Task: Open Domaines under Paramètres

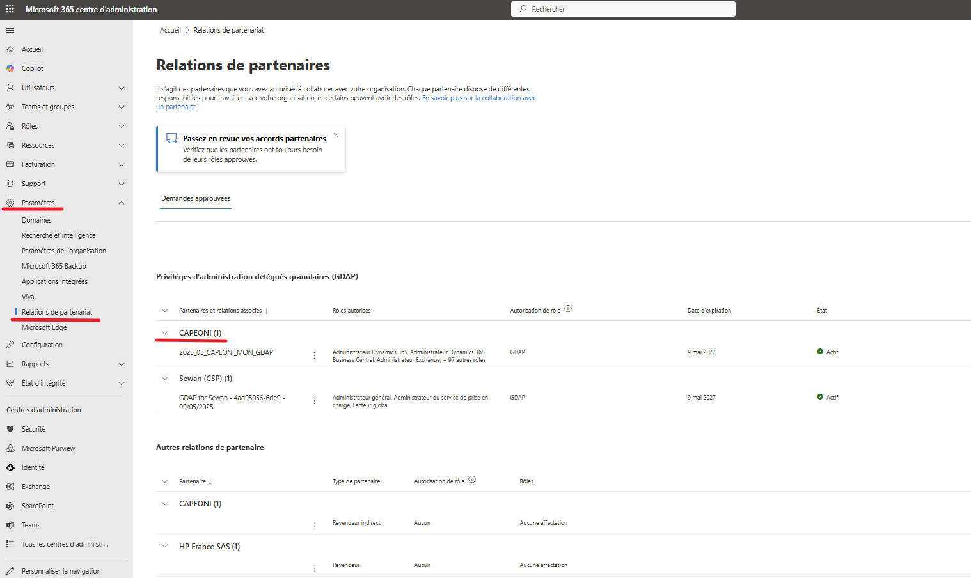Action: 36,220
